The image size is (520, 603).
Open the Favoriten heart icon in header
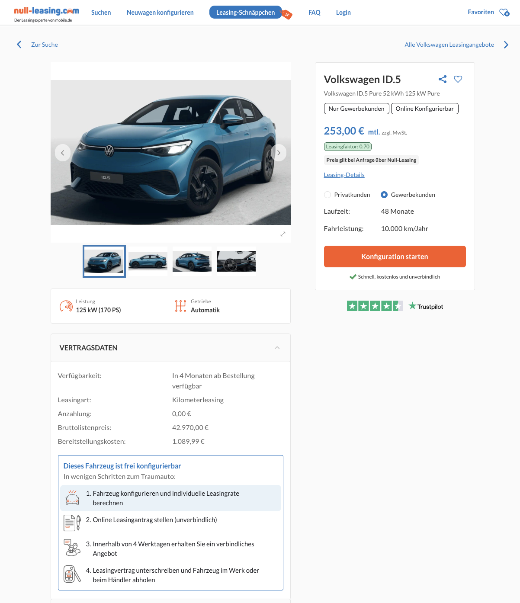point(504,13)
